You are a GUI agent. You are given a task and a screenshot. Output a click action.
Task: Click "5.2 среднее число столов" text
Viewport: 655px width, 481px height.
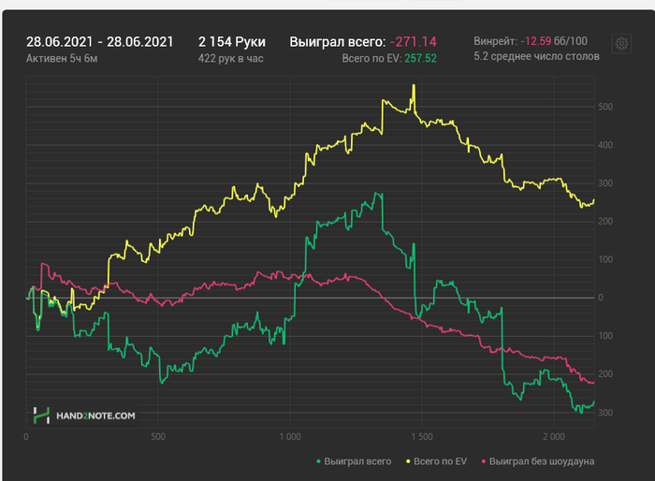pos(536,56)
